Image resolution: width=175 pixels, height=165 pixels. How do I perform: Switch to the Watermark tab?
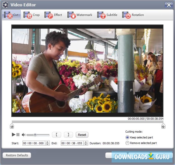80,15
